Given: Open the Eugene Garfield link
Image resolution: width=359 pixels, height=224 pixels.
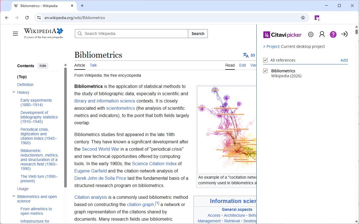Looking at the screenshot, I should click(91, 171).
